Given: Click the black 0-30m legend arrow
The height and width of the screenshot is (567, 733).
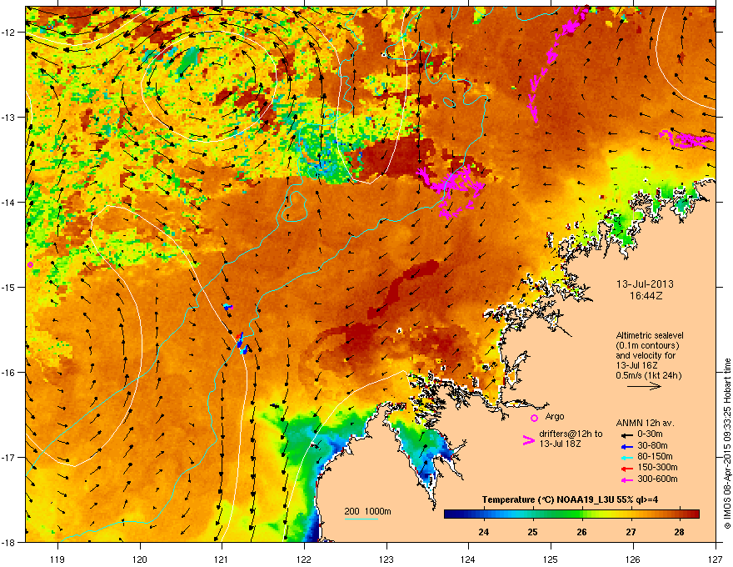Looking at the screenshot, I should click(x=626, y=434).
